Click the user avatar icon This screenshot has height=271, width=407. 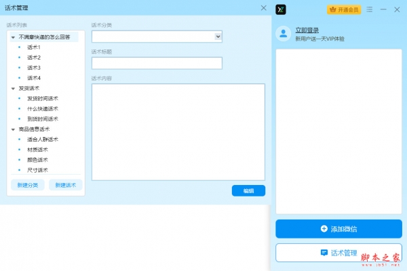[x=284, y=34]
